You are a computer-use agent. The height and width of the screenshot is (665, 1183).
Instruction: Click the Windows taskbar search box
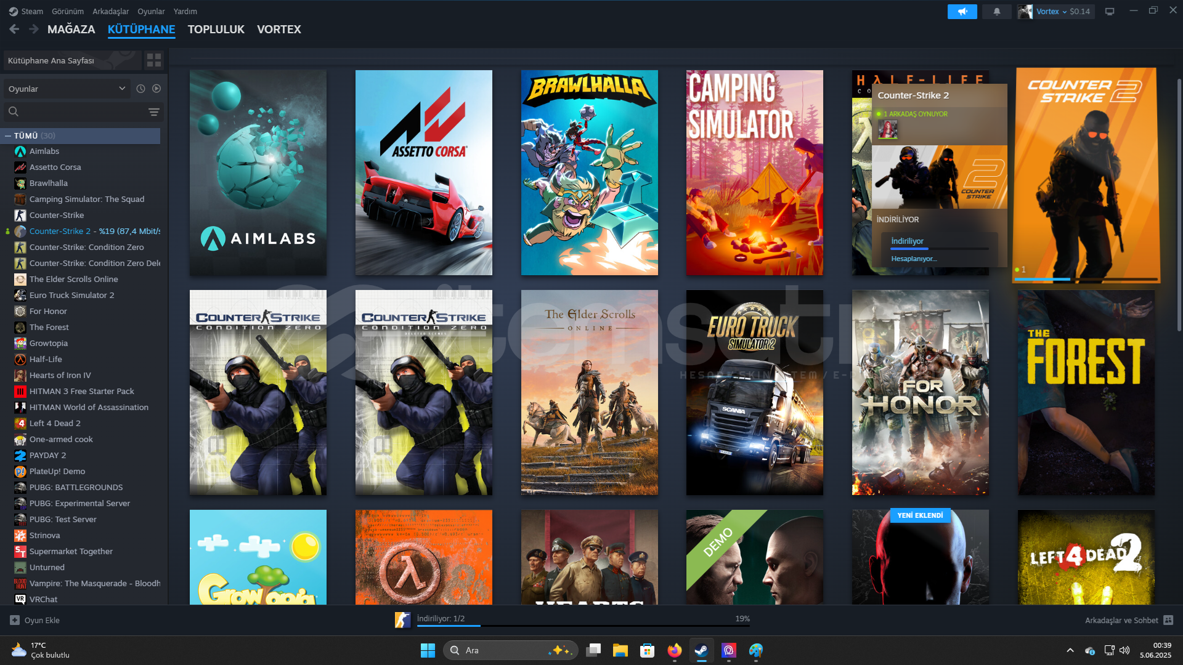pyautogui.click(x=510, y=650)
